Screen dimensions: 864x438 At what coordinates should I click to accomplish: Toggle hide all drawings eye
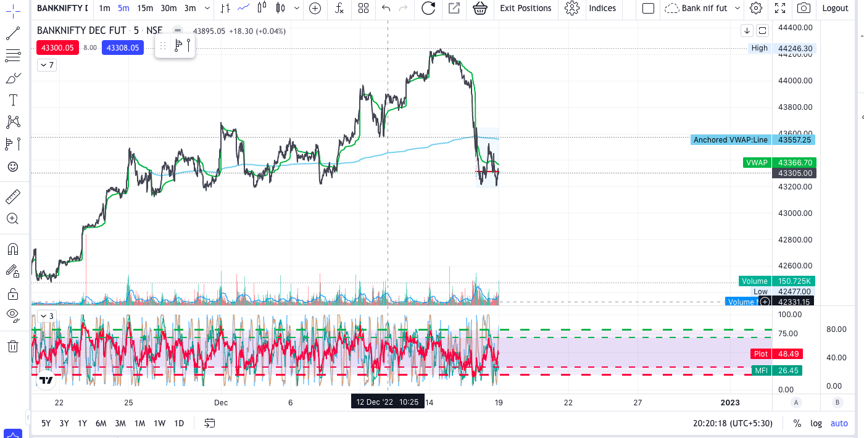tap(13, 315)
